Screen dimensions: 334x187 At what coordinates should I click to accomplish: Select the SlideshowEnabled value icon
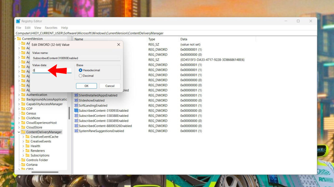(76, 100)
